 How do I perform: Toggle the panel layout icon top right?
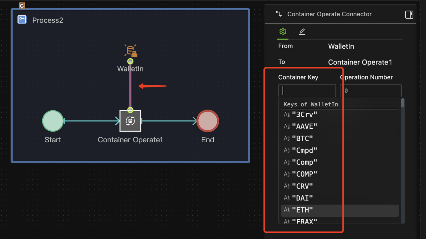(x=409, y=15)
